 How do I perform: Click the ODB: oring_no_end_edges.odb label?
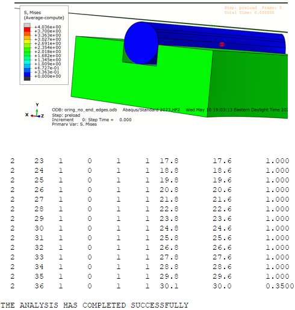click(x=84, y=110)
